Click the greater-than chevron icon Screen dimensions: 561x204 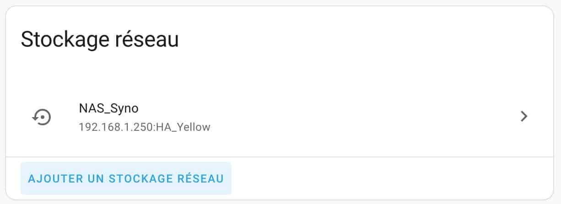(x=524, y=116)
